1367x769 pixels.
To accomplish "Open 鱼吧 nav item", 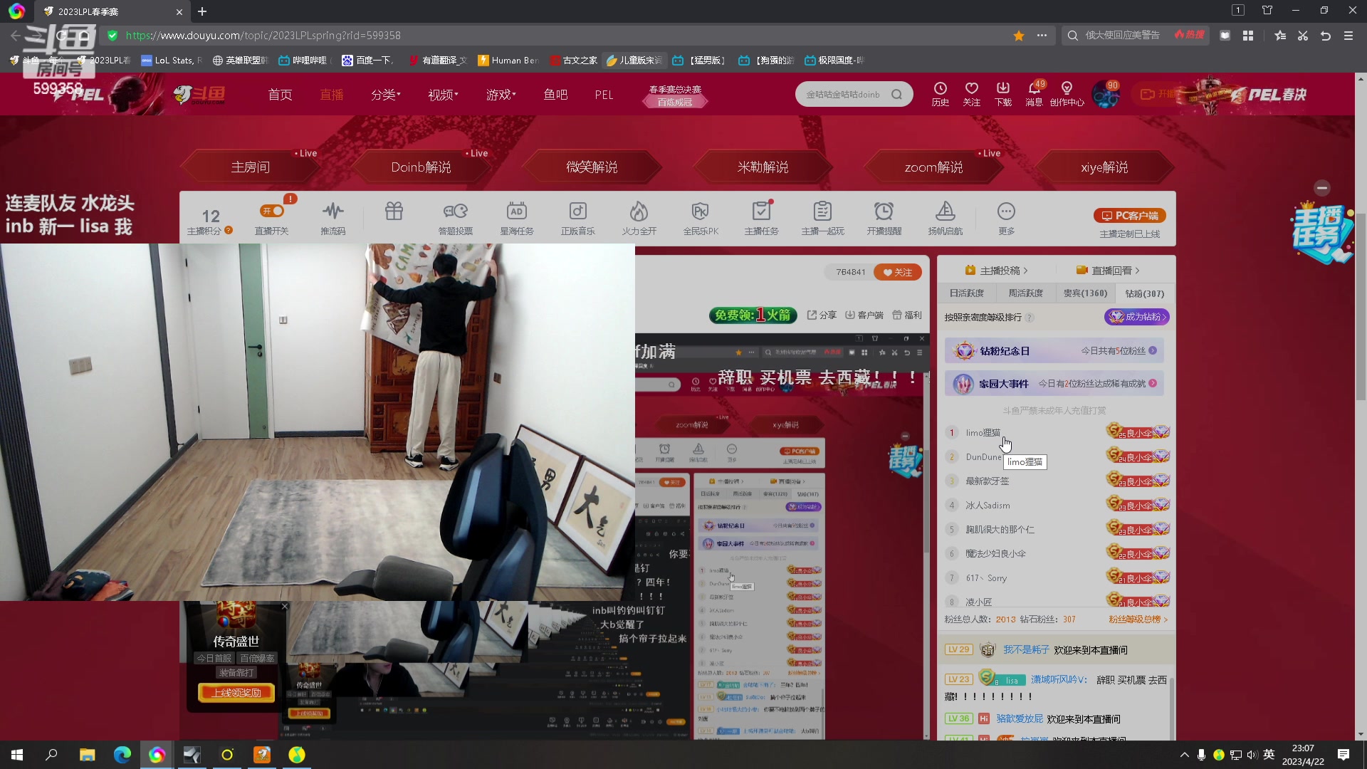I will point(555,95).
